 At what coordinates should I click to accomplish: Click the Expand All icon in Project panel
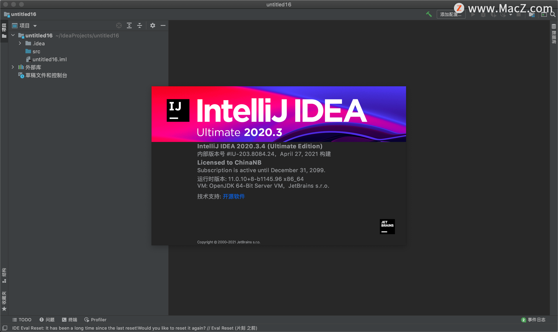point(129,26)
